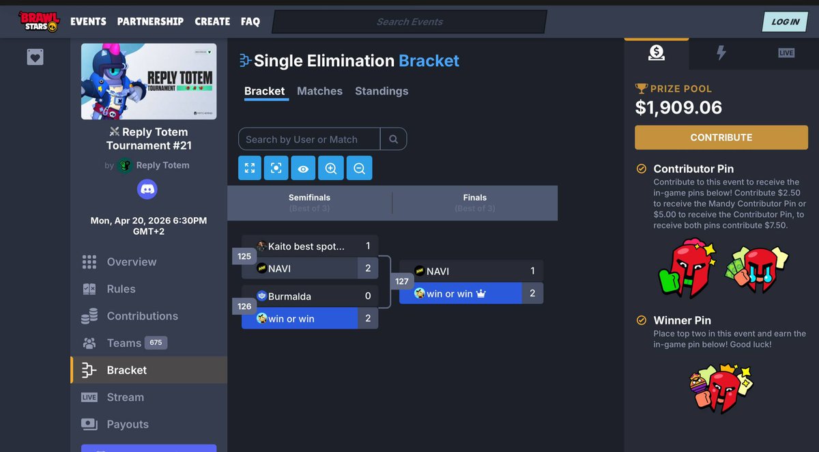
Task: Click the Contributor Pin heading
Action: [693, 169]
